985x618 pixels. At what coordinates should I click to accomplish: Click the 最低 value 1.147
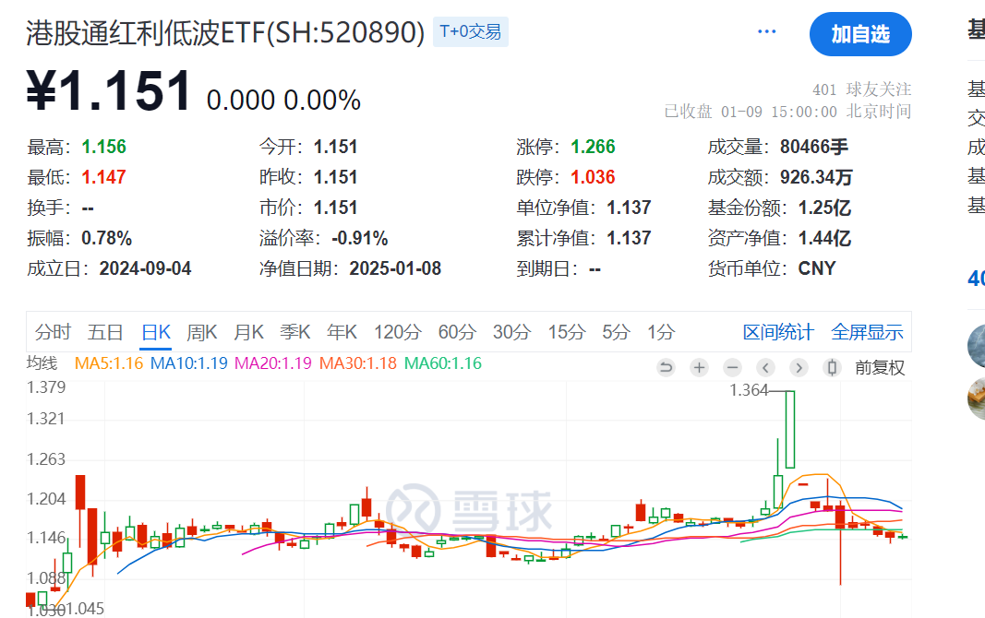103,177
